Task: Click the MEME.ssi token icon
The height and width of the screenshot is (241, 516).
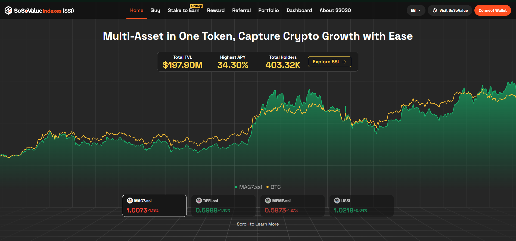Action: point(268,201)
